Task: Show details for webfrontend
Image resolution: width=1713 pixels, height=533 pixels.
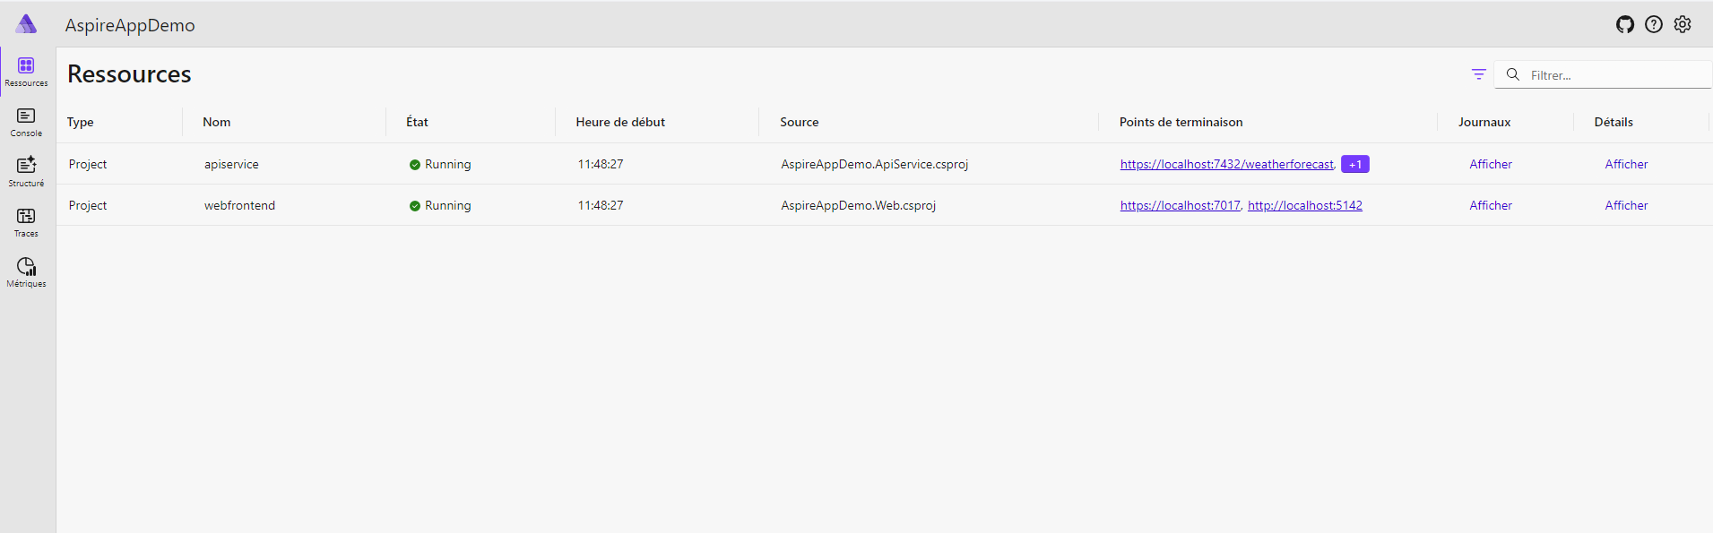Action: click(x=1626, y=206)
